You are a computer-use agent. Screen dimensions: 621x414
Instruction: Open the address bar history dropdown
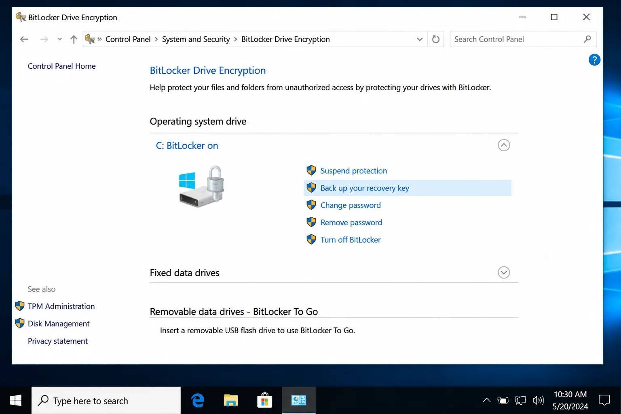coord(420,39)
